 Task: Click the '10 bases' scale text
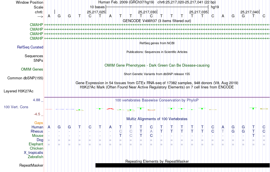(97, 7)
